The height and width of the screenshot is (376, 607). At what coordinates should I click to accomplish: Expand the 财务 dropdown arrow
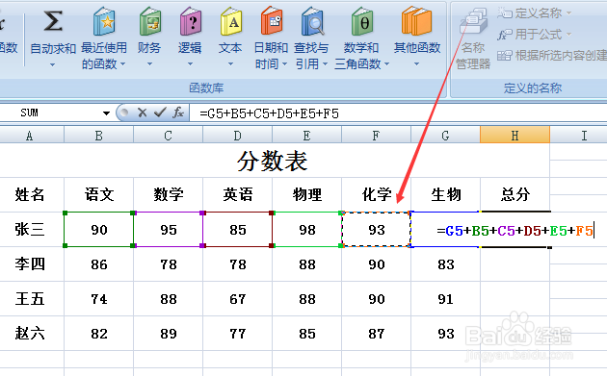[149, 64]
